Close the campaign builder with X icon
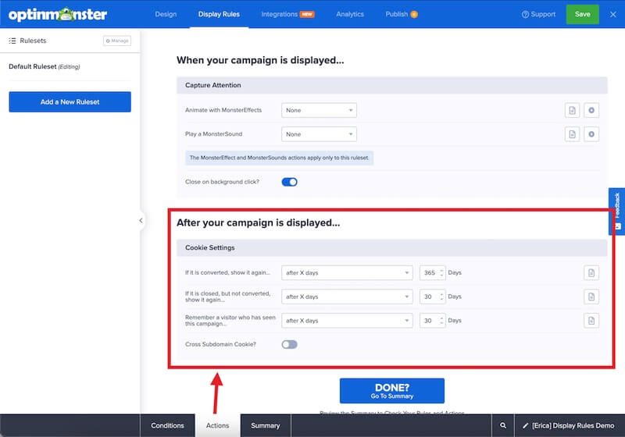The width and height of the screenshot is (625, 437). 612,14
